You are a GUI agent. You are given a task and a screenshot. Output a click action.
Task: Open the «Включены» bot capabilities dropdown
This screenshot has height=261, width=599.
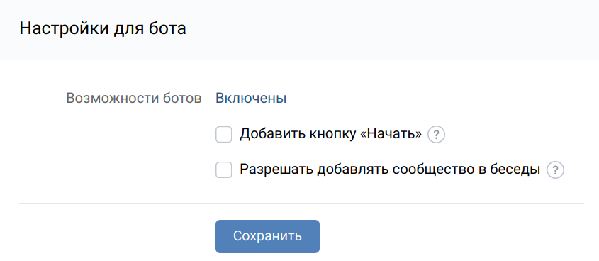pyautogui.click(x=251, y=99)
